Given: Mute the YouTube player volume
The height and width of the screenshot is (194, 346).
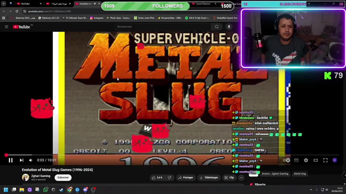Looking at the screenshot, I should (31, 160).
